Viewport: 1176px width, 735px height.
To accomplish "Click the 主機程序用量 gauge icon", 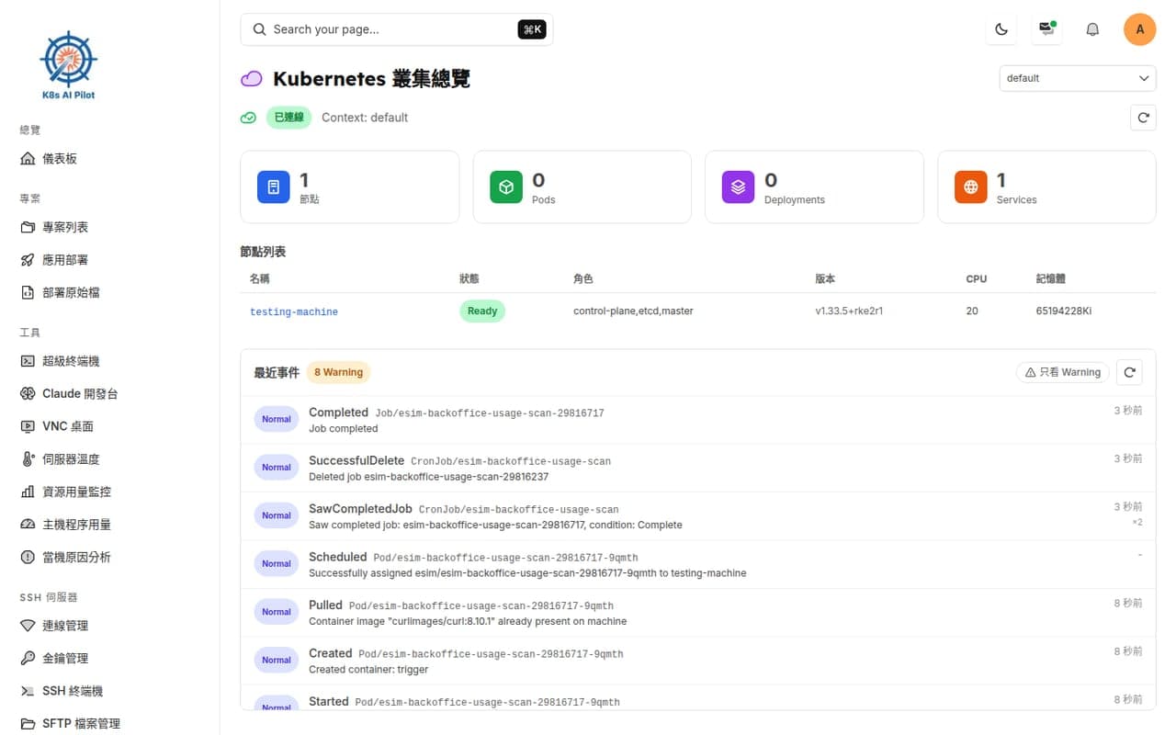I will click(x=28, y=524).
